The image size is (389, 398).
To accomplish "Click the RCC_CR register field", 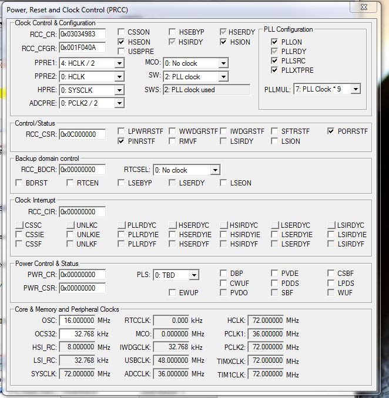I will [82, 34].
